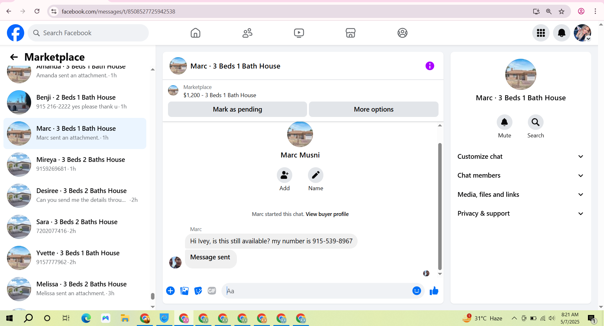The height and width of the screenshot is (326, 604).
Task: Expand Customize chat section
Action: 521,157
